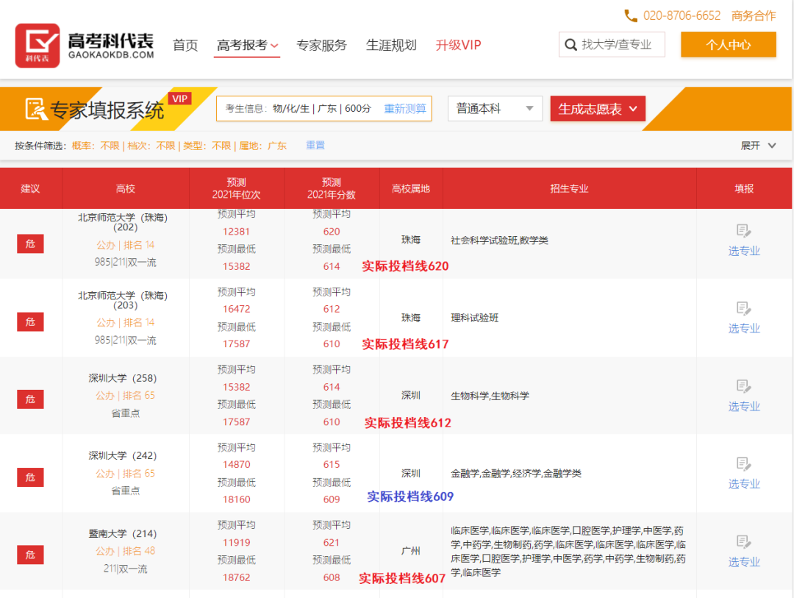Screen dimensions: 794x598
Task: Click the phone icon beside 020-8706-6652
Action: coord(631,15)
